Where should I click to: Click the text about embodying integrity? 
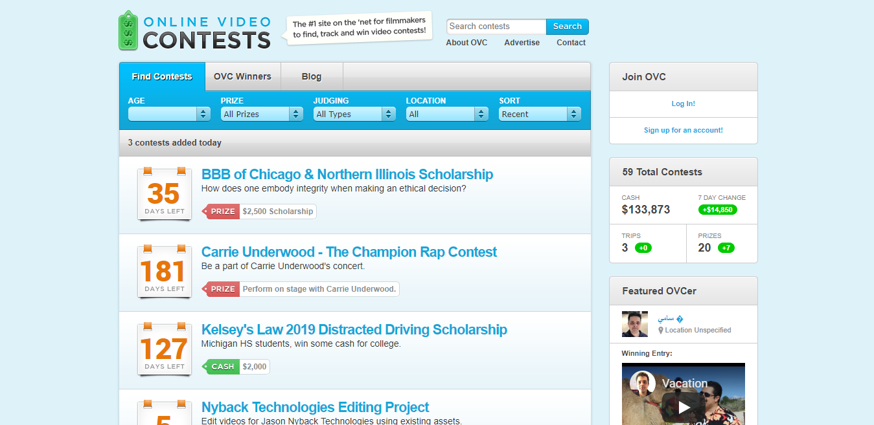click(334, 189)
